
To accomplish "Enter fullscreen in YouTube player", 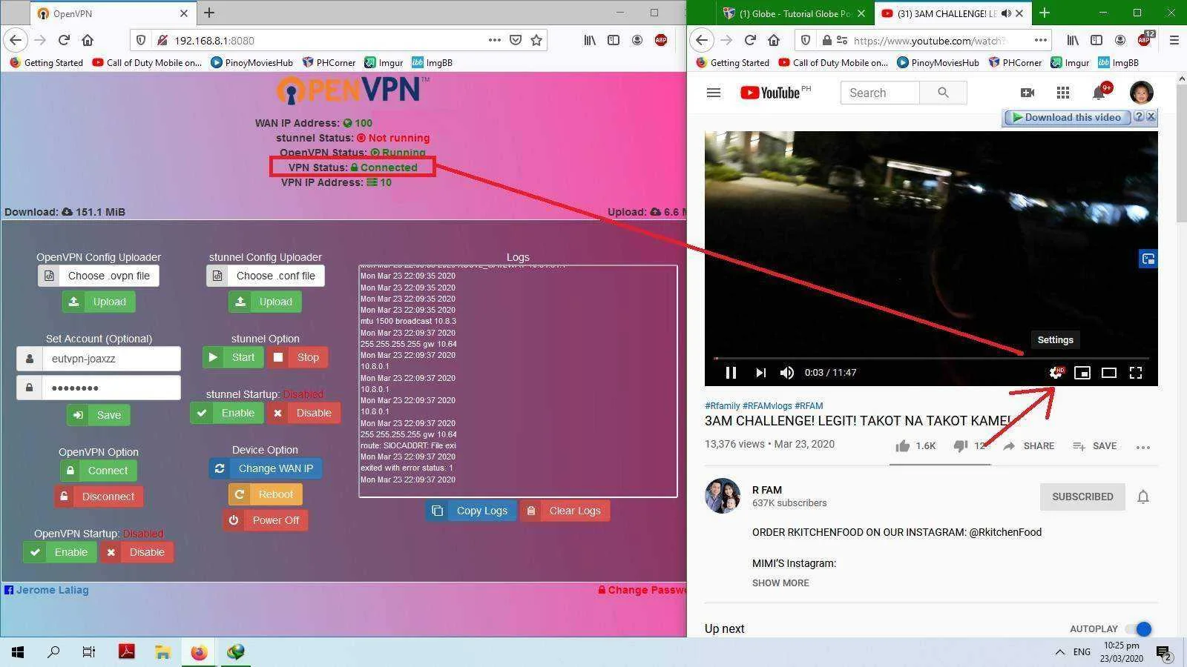I will pyautogui.click(x=1136, y=373).
